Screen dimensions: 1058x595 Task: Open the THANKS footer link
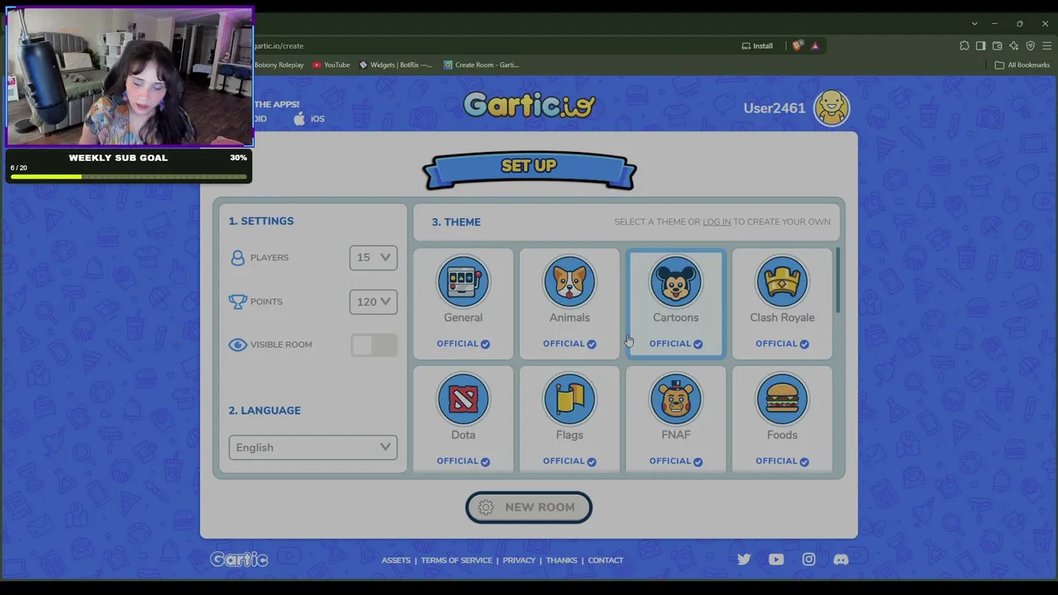[x=561, y=560]
